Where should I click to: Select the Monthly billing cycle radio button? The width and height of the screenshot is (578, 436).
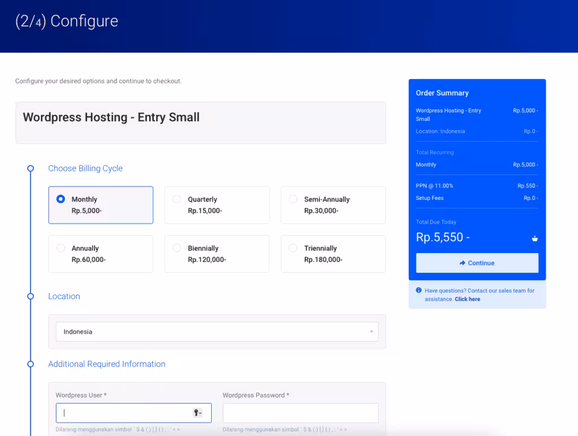(x=61, y=199)
